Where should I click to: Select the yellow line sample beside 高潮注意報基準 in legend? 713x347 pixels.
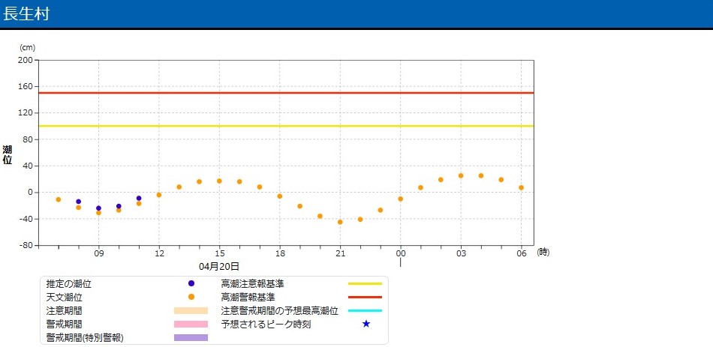[366, 283]
